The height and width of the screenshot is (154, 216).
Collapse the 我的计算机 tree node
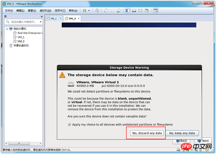coord(7,29)
